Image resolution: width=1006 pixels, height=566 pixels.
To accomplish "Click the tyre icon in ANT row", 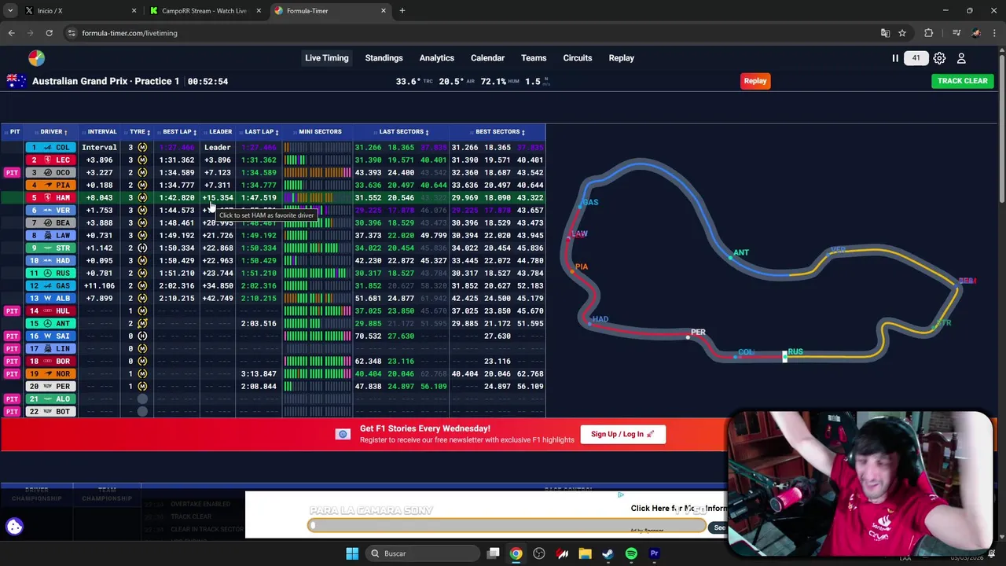I will 142,323.
